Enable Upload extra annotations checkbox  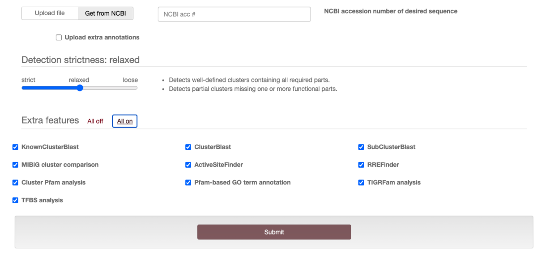click(59, 38)
